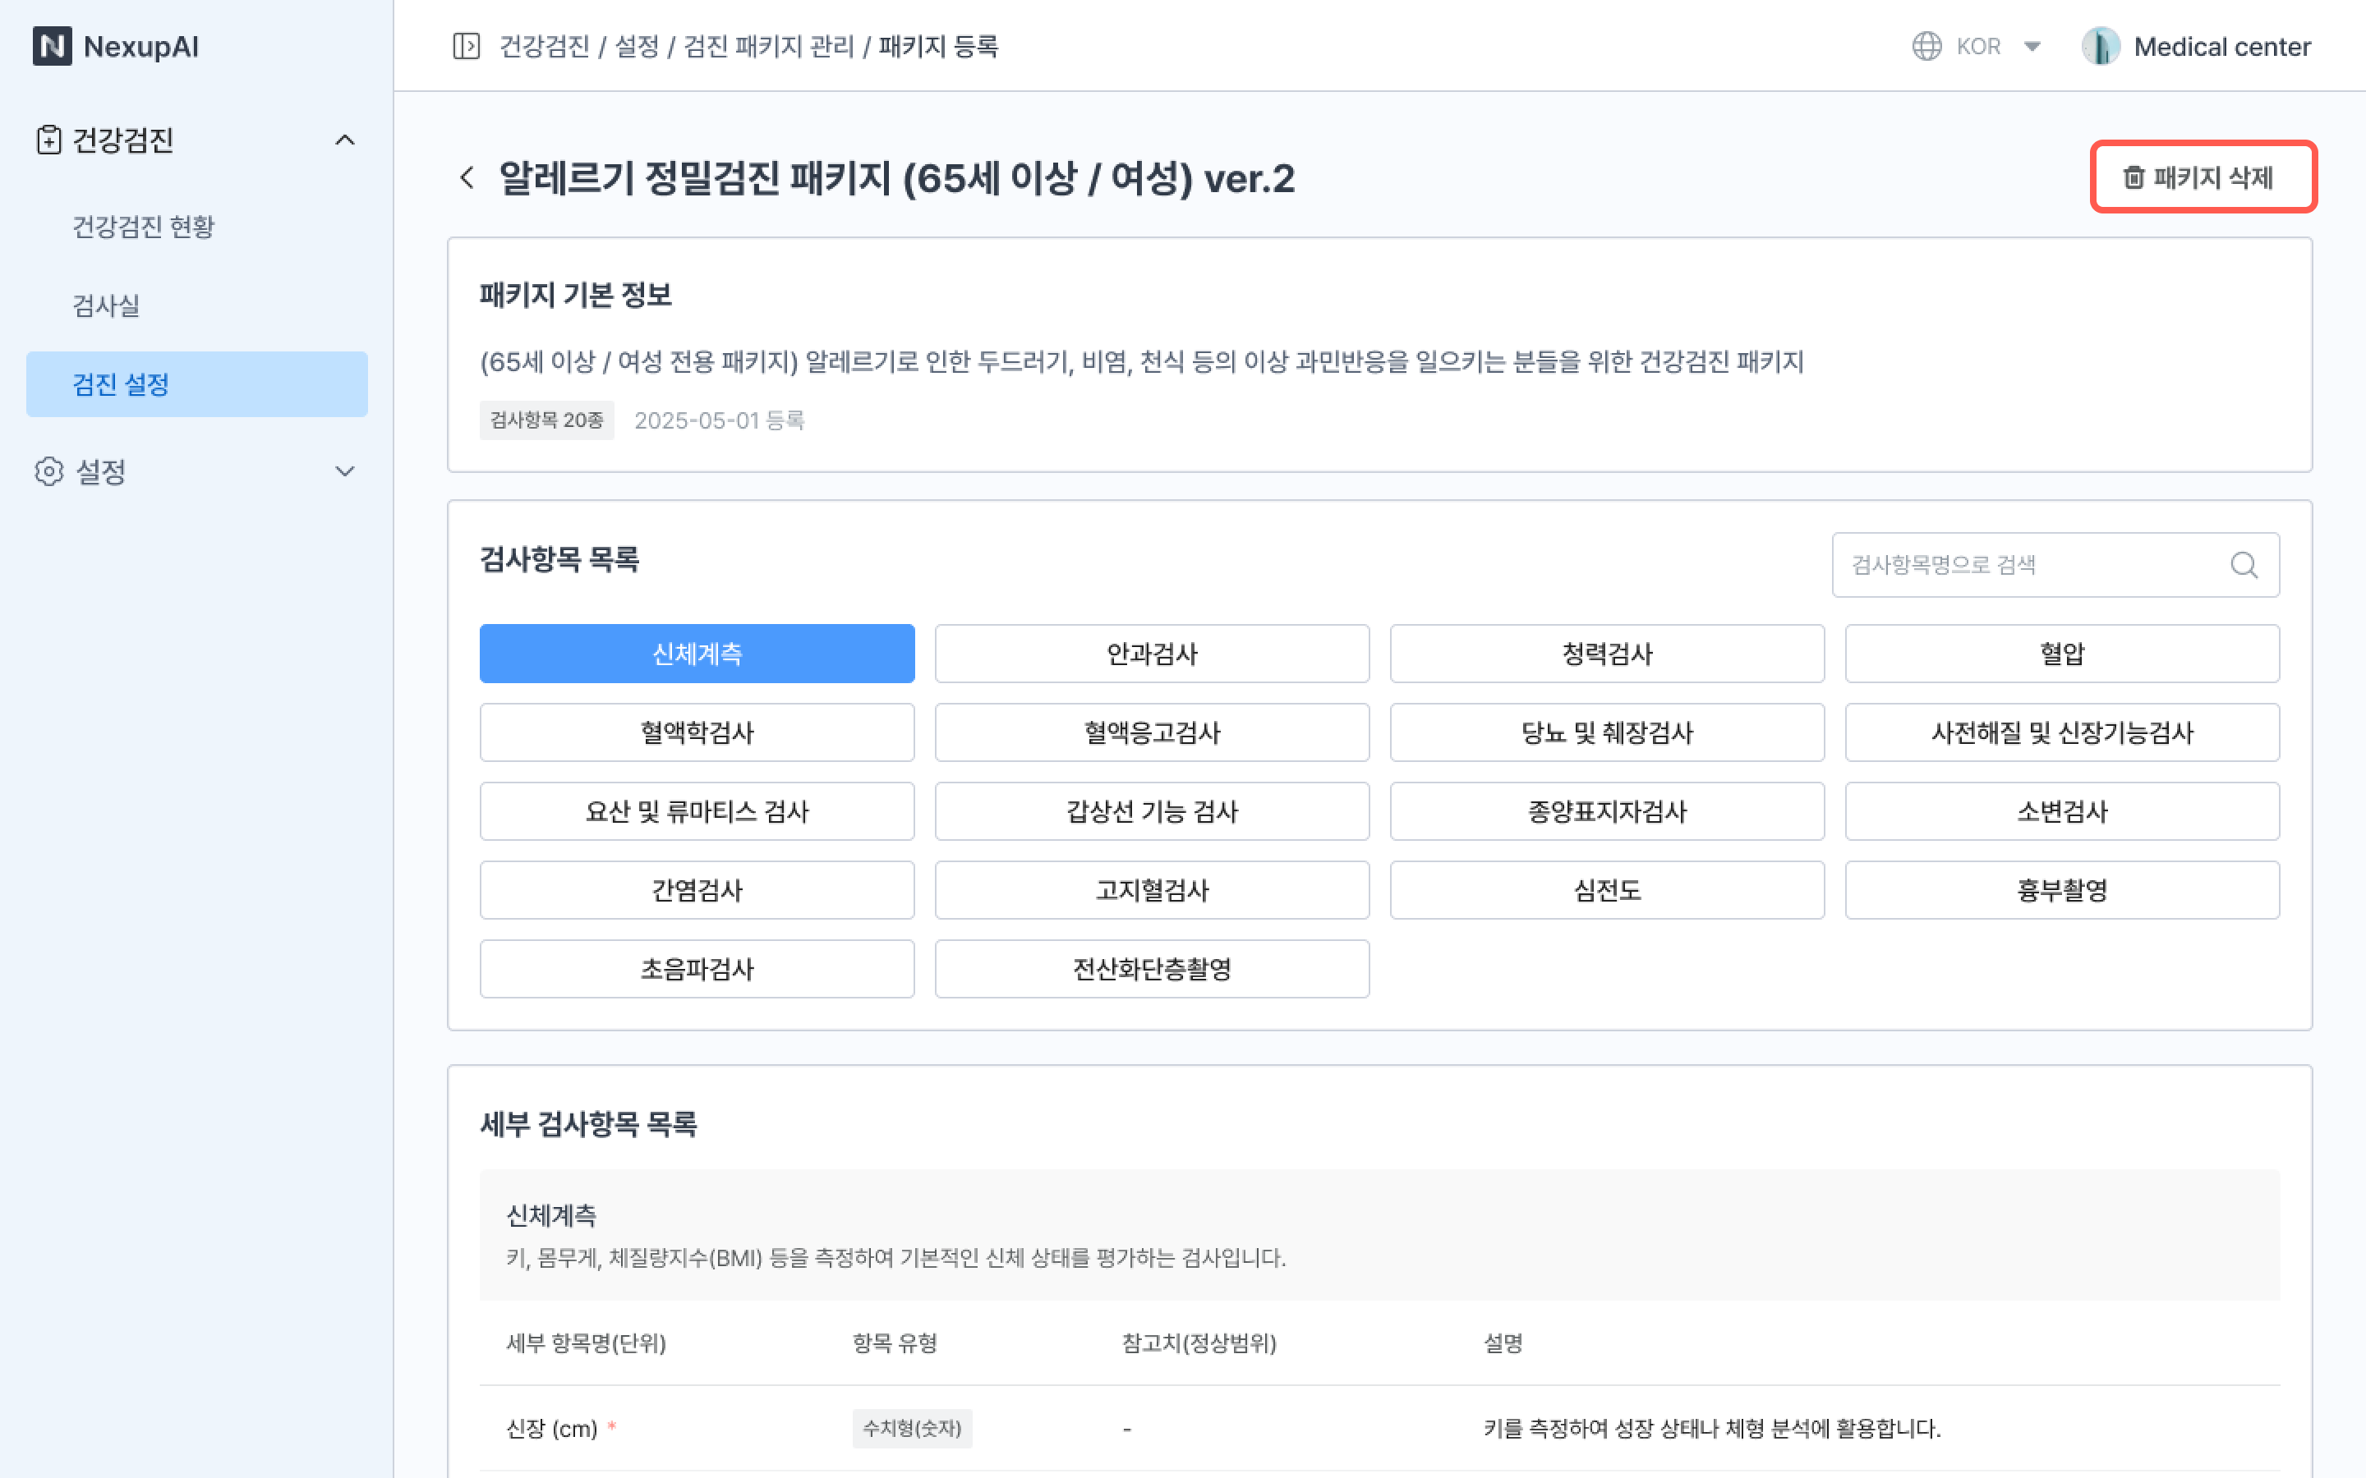The height and width of the screenshot is (1478, 2366).
Task: Select the 혈액학검사 category
Action: (696, 732)
